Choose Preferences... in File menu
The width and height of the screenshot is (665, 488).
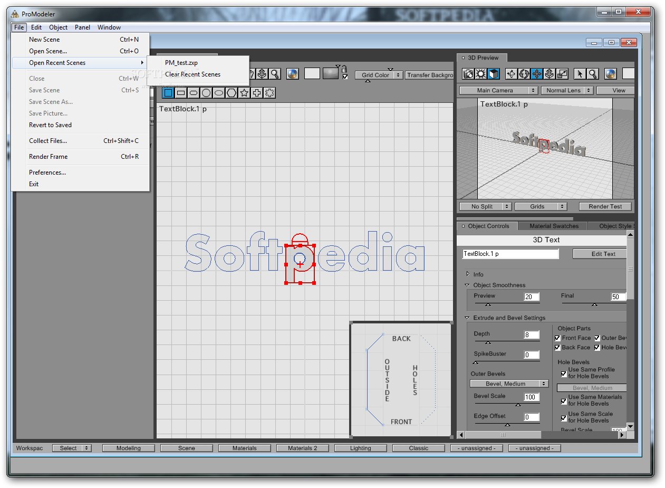[x=81, y=173]
